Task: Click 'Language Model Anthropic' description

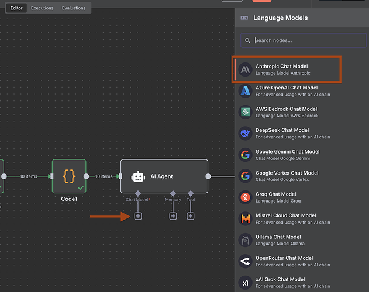Action: coord(283,73)
